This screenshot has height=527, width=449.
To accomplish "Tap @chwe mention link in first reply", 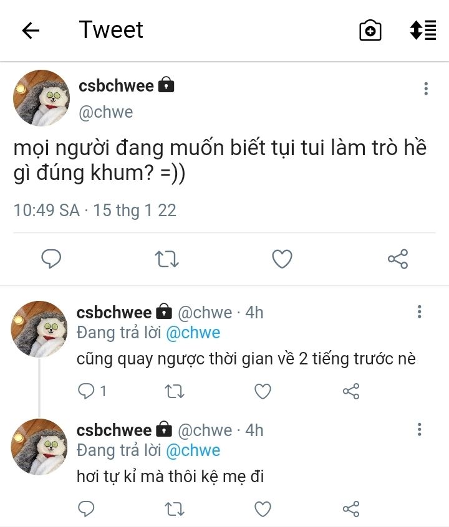I will 193,333.
